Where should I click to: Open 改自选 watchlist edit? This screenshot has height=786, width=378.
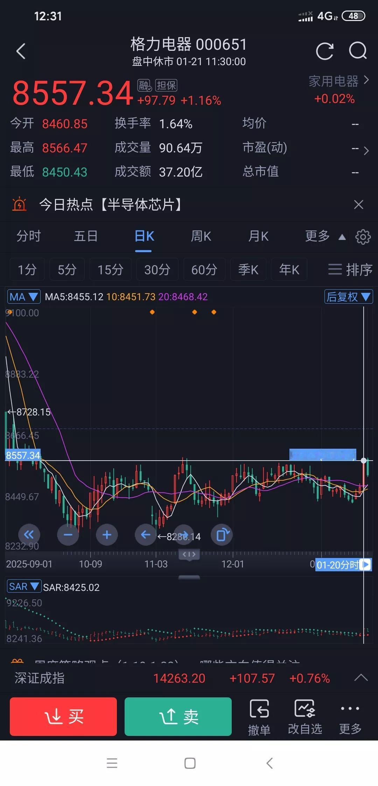click(305, 717)
